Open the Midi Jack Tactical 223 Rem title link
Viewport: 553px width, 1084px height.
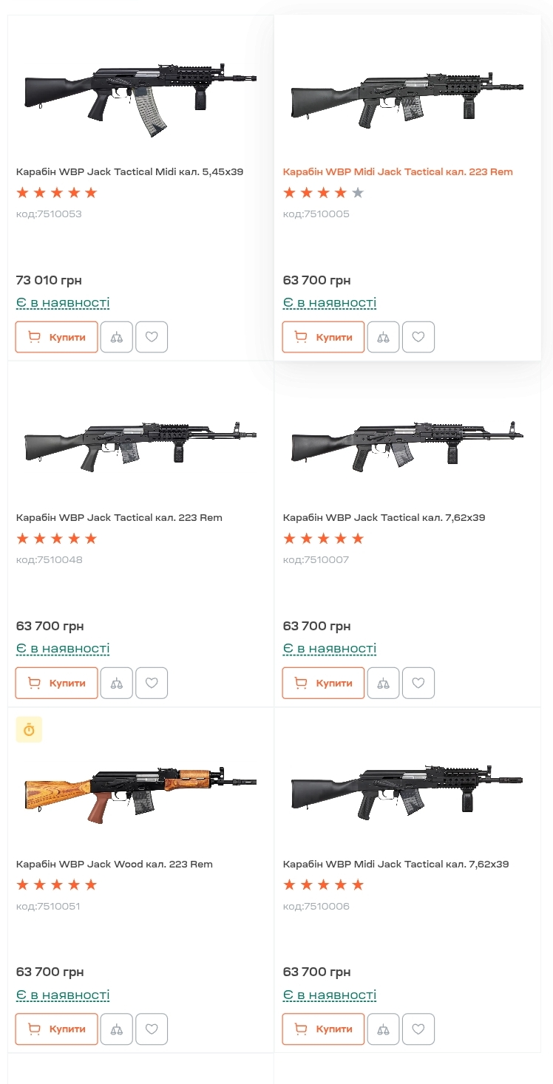coord(398,171)
